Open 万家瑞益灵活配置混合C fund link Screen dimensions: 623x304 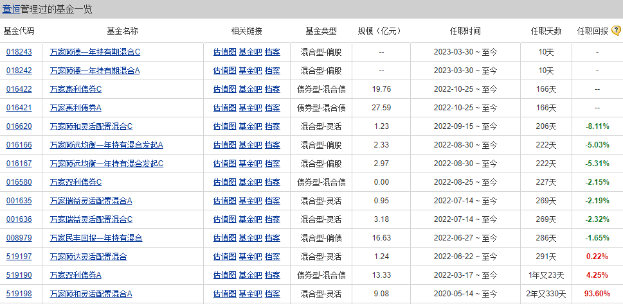pyautogui.click(x=91, y=219)
